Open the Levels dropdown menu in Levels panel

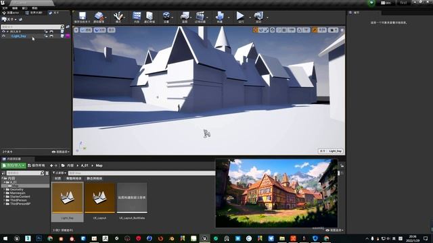(x=9, y=20)
